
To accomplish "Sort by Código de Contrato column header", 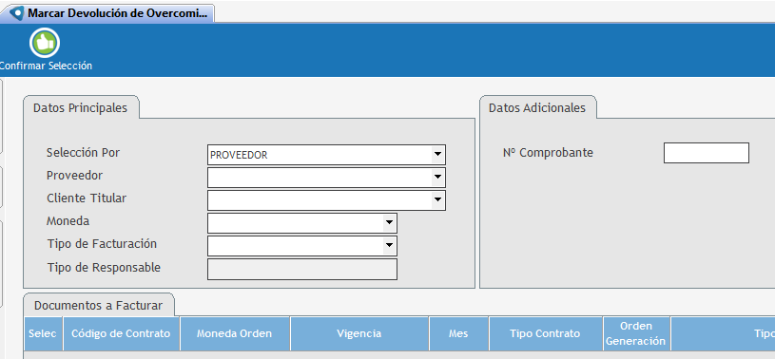I will tap(121, 333).
